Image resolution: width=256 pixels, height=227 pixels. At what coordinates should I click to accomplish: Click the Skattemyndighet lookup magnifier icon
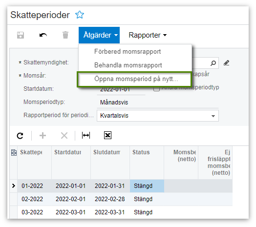tap(213, 63)
